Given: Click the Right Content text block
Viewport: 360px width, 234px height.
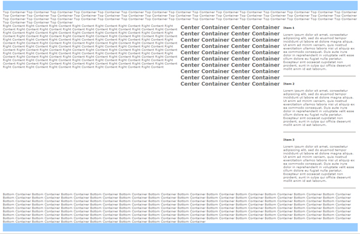Looking at the screenshot, I should pyautogui.click(x=90, y=46).
